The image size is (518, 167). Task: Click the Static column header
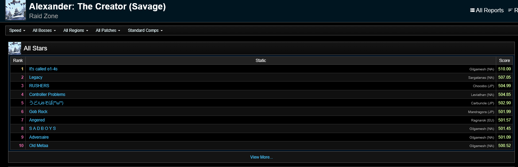(x=261, y=61)
